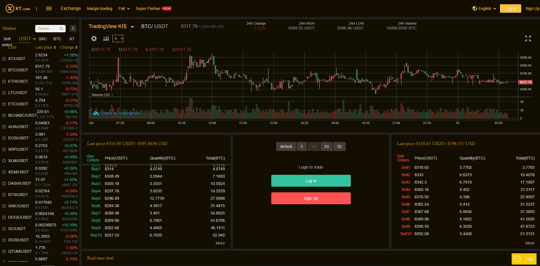Click the globe language icon
Image resolution: width=540 pixels, height=266 pixels.
[x=474, y=8]
